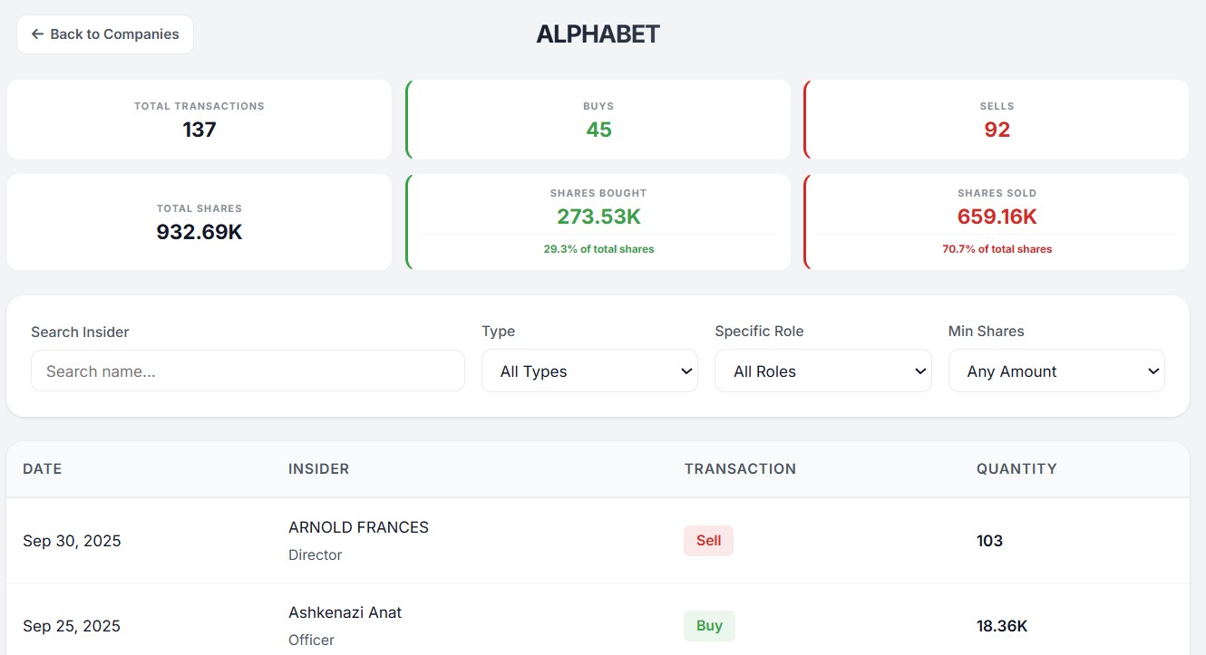Select the Sells summary card showing 92
The width and height of the screenshot is (1206, 655).
pos(997,119)
